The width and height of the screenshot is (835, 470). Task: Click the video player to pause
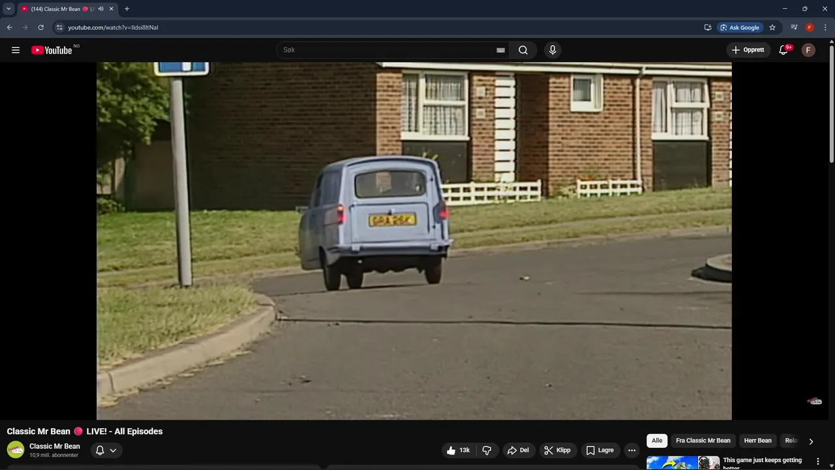tap(414, 241)
